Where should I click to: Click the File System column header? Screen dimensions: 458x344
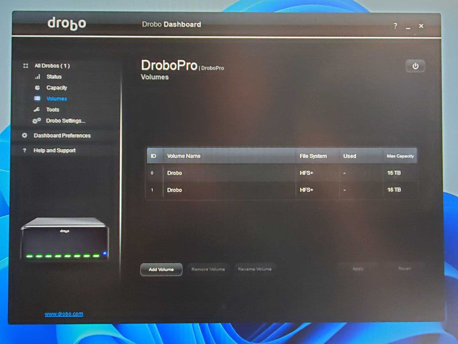click(x=318, y=156)
